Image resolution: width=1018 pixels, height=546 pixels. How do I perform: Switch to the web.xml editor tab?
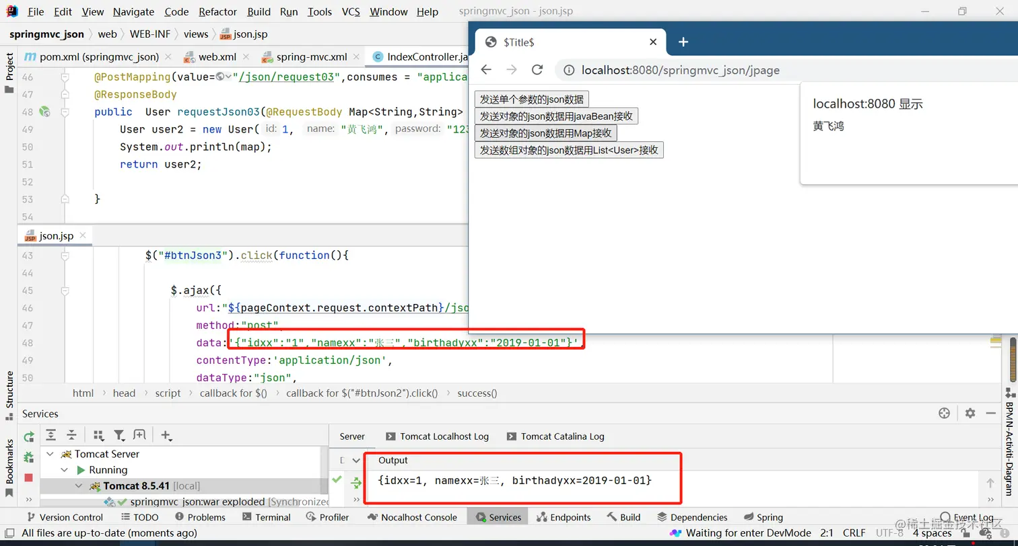pos(217,57)
